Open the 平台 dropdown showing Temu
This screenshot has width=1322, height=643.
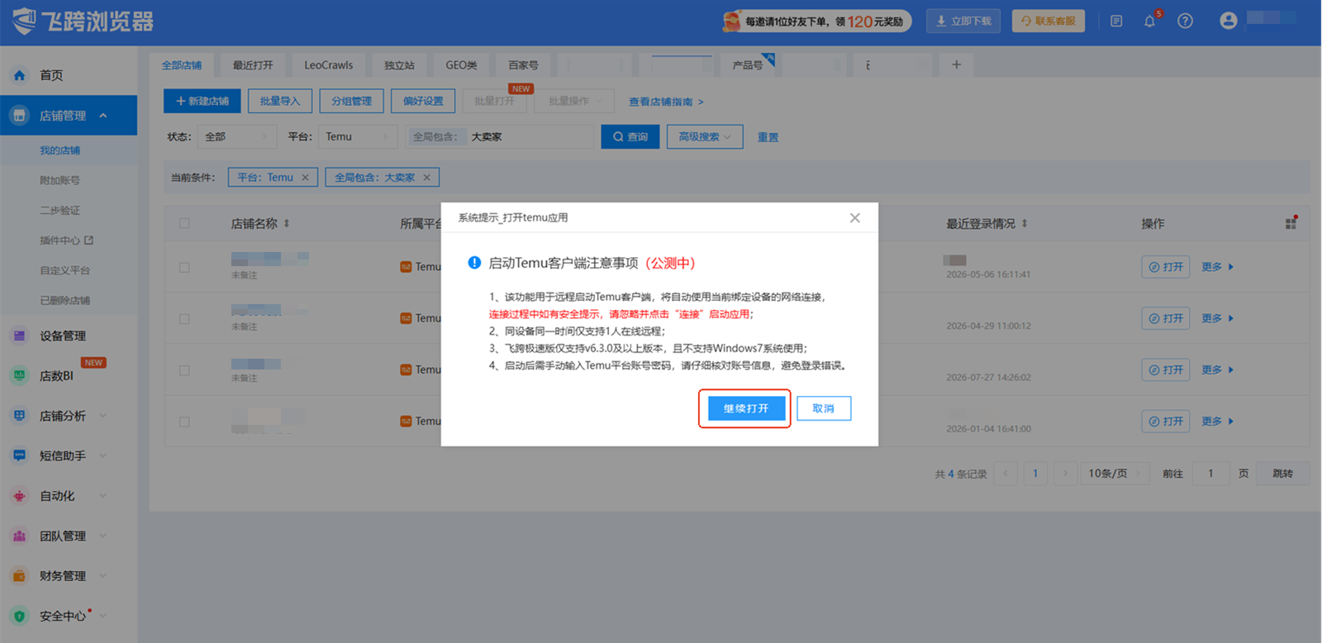pyautogui.click(x=358, y=136)
